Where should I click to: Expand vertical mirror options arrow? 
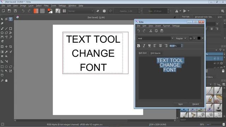click(188, 11)
